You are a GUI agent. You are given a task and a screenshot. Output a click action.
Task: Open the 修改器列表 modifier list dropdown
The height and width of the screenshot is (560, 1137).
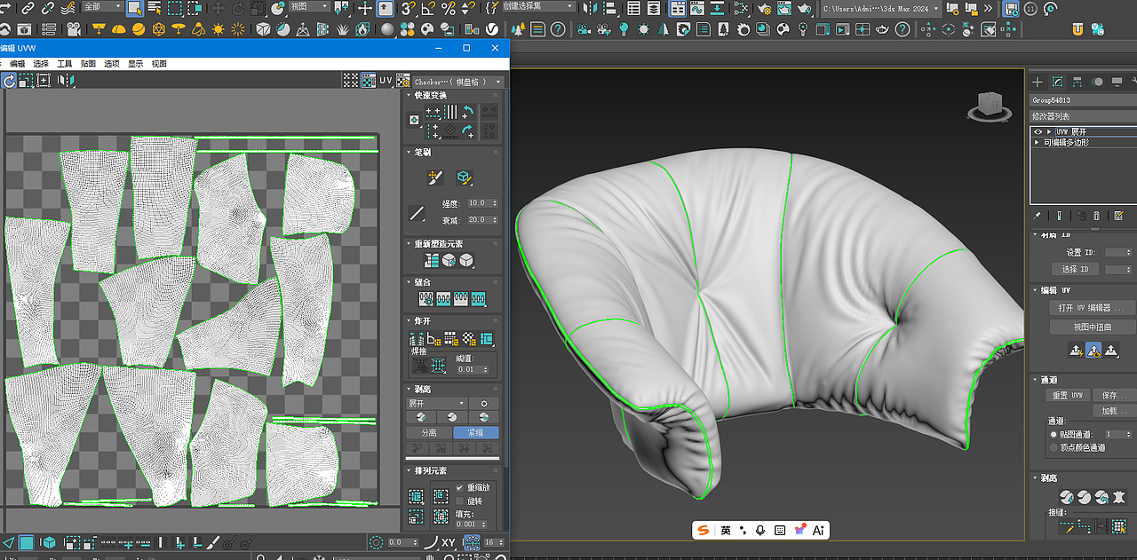coord(1083,116)
